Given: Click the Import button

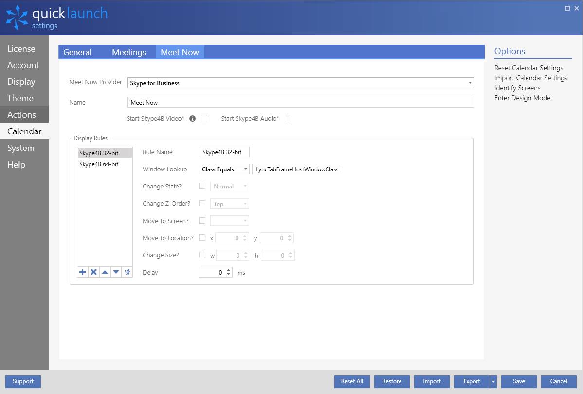Looking at the screenshot, I should [432, 382].
